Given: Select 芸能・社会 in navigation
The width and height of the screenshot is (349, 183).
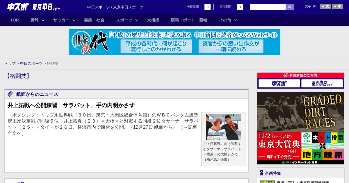Looking at the screenshot, I should coord(94,20).
